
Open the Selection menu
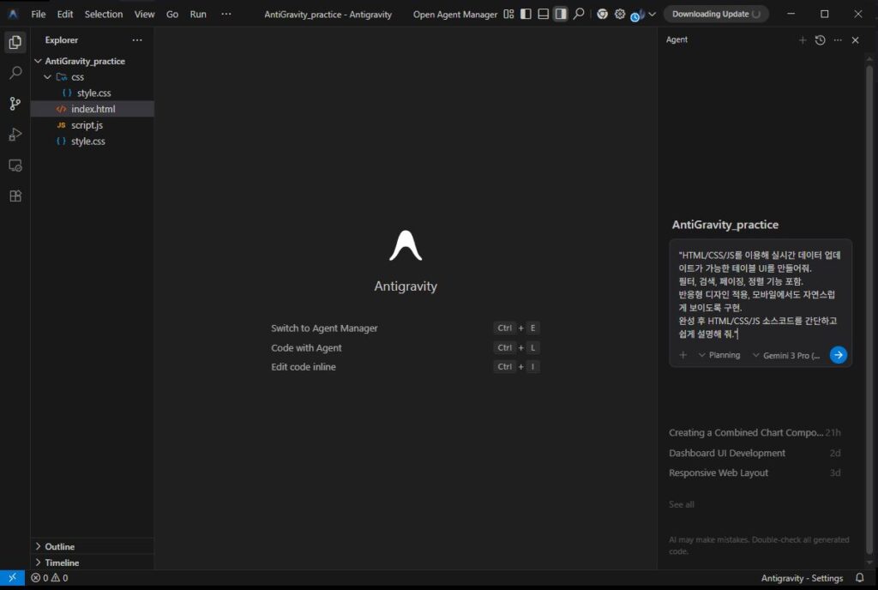click(103, 14)
